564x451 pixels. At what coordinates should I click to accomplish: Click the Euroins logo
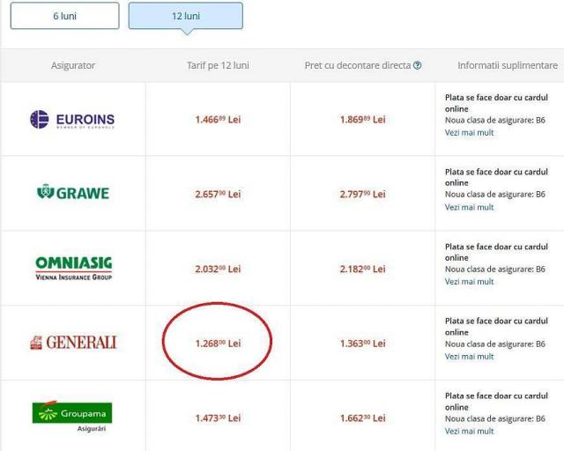click(72, 119)
